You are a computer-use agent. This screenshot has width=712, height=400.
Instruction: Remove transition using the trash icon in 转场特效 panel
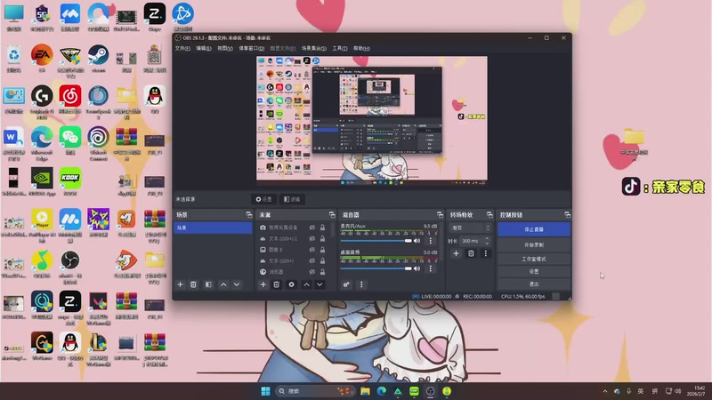tap(471, 253)
